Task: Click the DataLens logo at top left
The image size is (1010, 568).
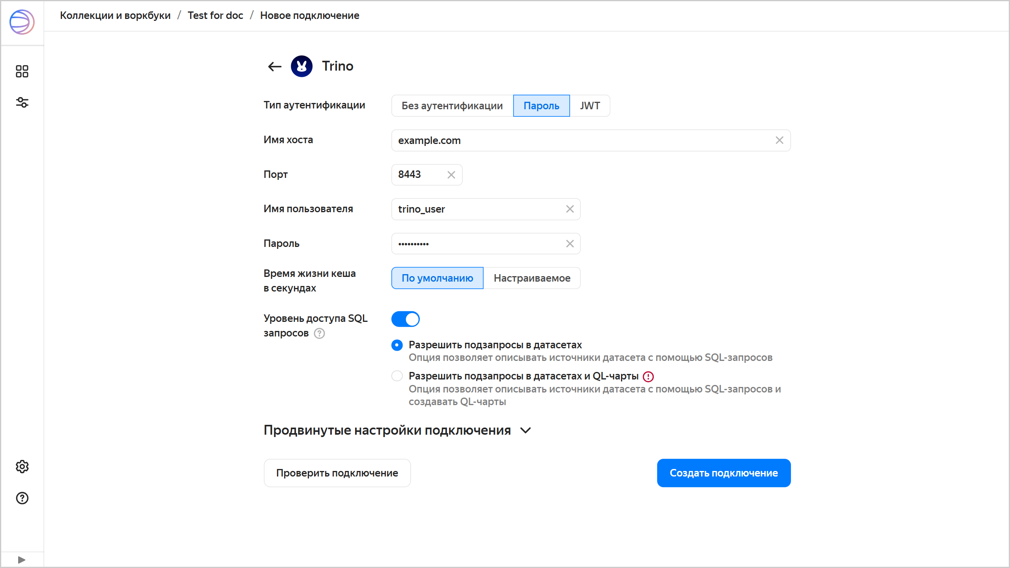Action: tap(22, 22)
